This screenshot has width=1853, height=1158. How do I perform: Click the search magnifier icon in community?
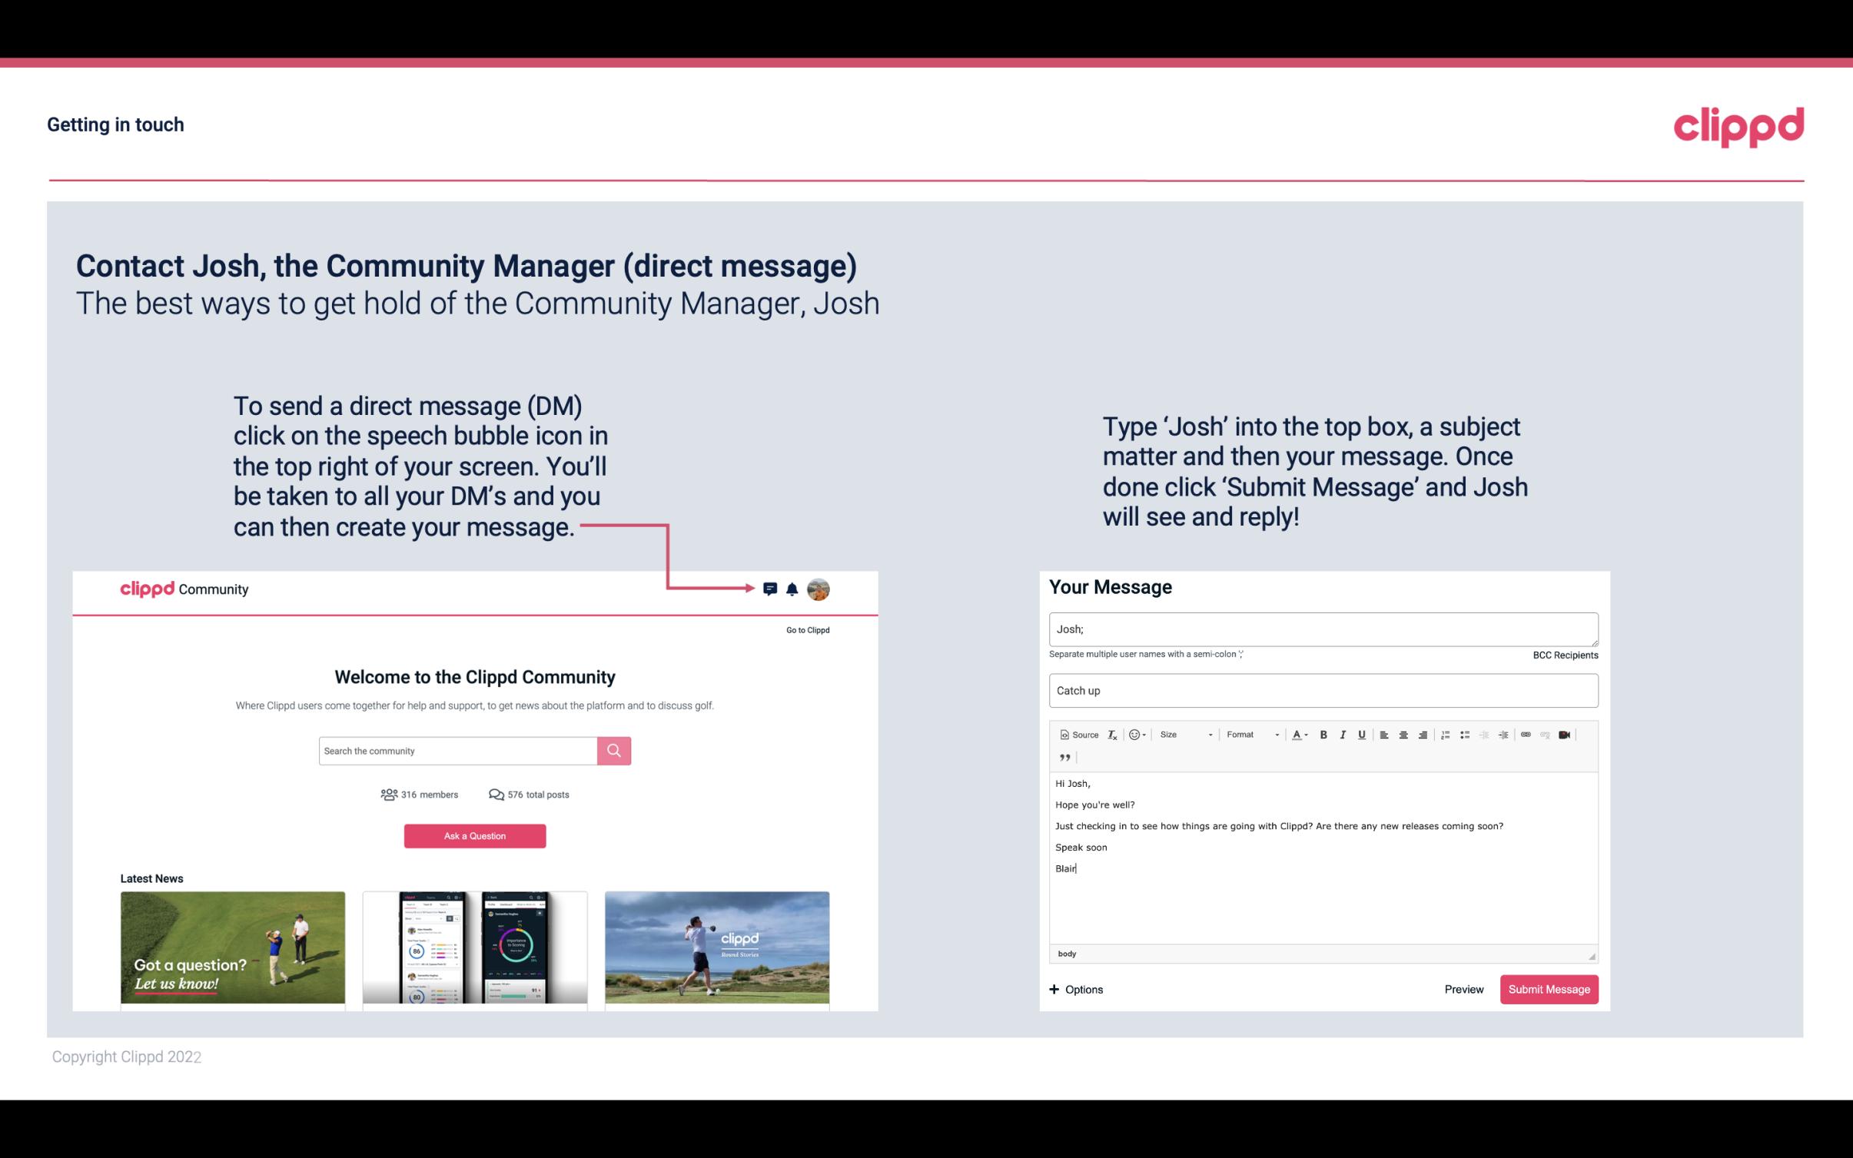[613, 750]
